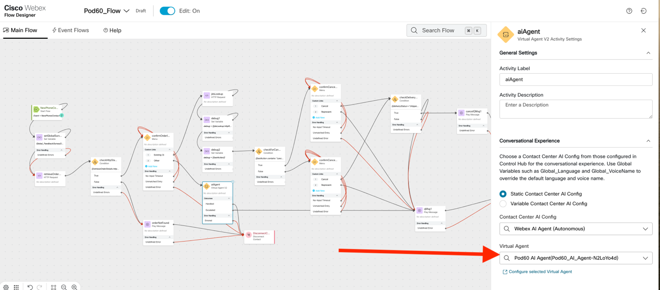Select Static Contact Center AI Config
The image size is (660, 290).
503,194
